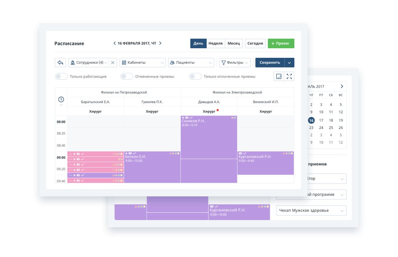This screenshot has width=398, height=257.
Task: Clear the Сотрудники (4) selection with X
Action: pos(113,63)
